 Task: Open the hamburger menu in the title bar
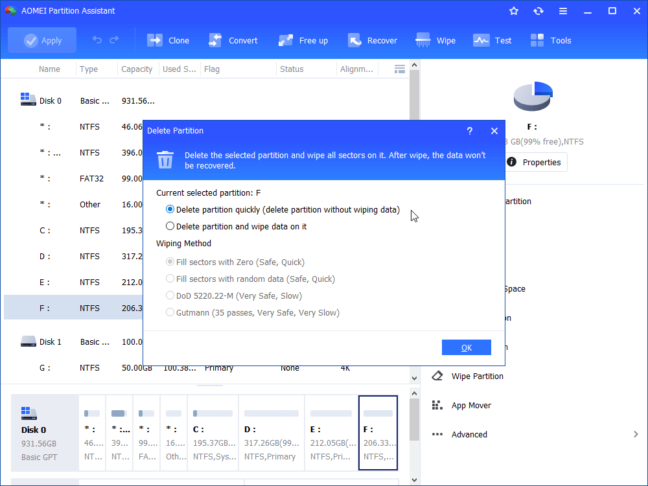pos(563,11)
